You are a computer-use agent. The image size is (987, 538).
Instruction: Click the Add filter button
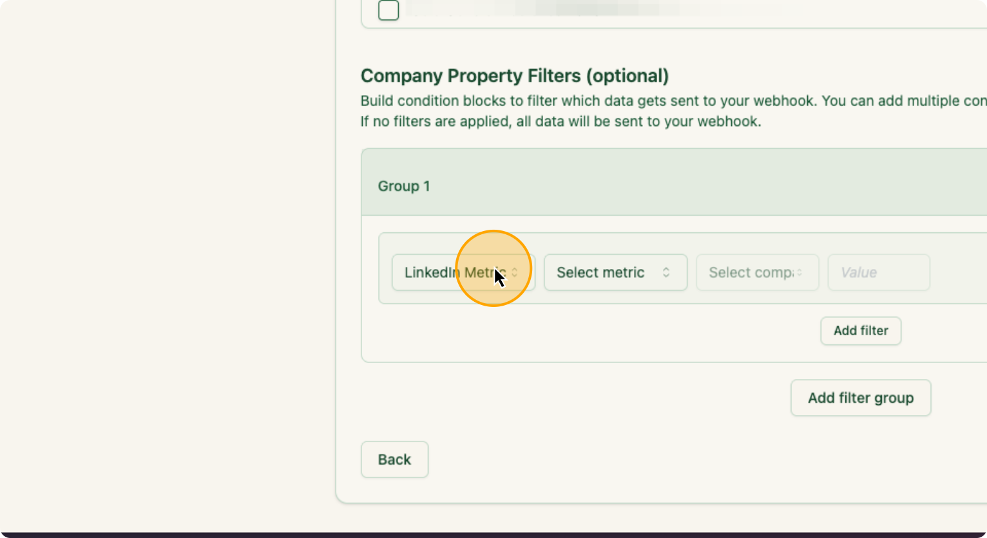(x=861, y=331)
